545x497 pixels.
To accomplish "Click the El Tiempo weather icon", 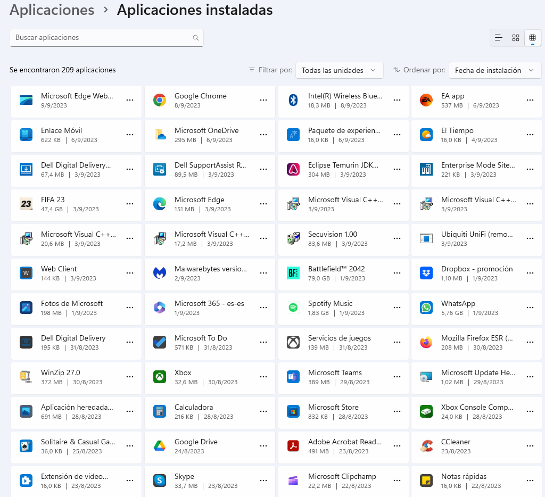I will [x=426, y=135].
